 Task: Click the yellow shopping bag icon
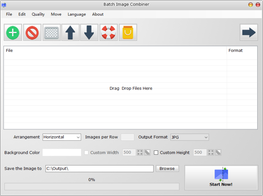click(128, 33)
